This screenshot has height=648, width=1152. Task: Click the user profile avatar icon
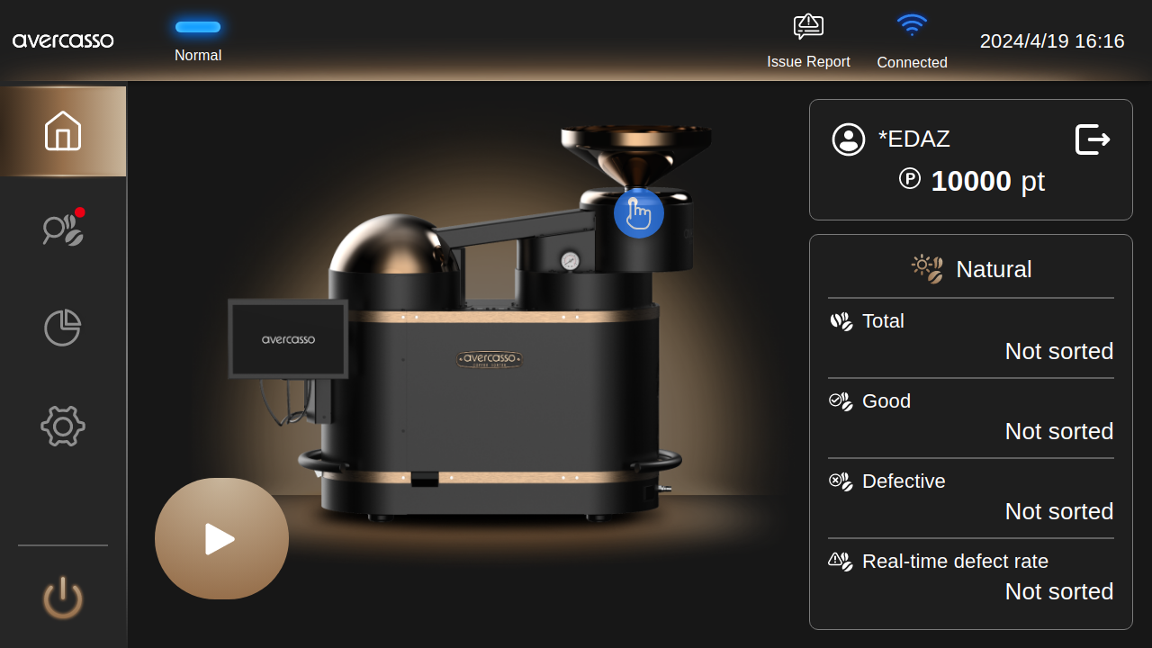point(848,139)
